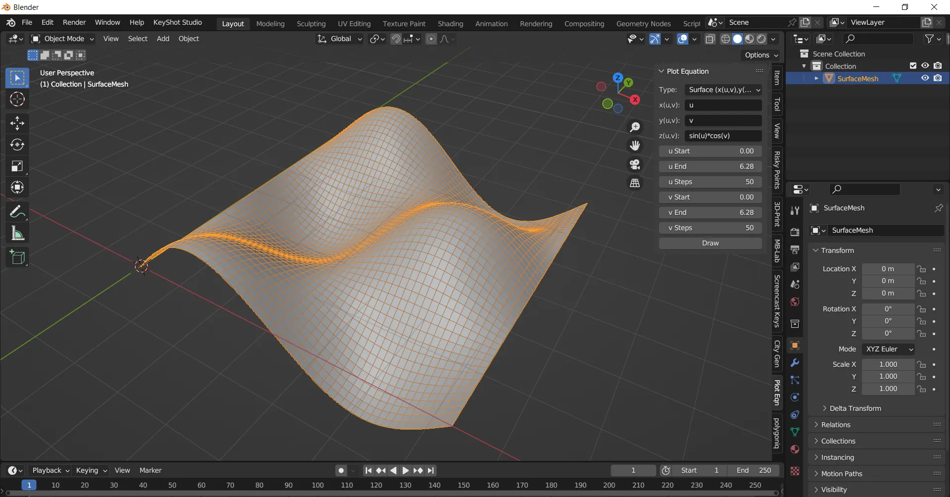Open the plot Type dropdown
The width and height of the screenshot is (950, 497).
(x=723, y=90)
